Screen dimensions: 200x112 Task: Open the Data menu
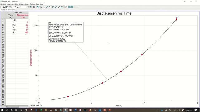click(17, 4)
